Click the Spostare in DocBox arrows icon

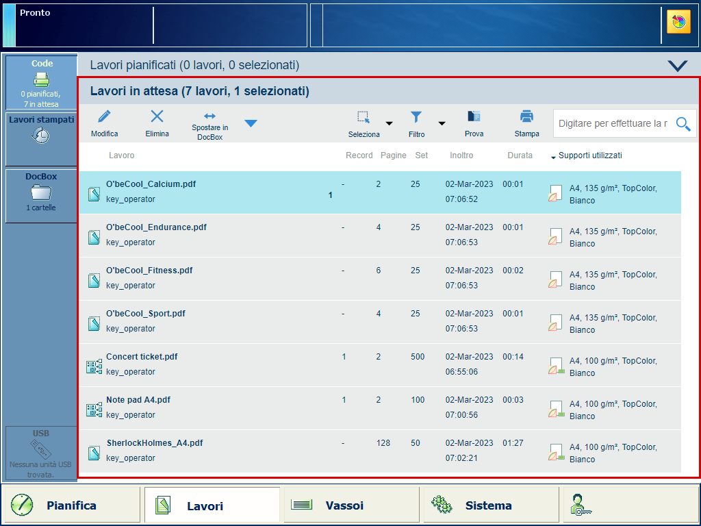point(209,116)
